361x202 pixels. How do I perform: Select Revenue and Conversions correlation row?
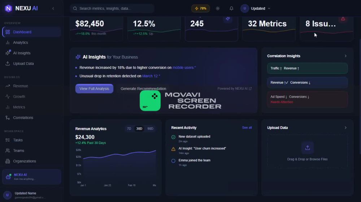tap(307, 82)
